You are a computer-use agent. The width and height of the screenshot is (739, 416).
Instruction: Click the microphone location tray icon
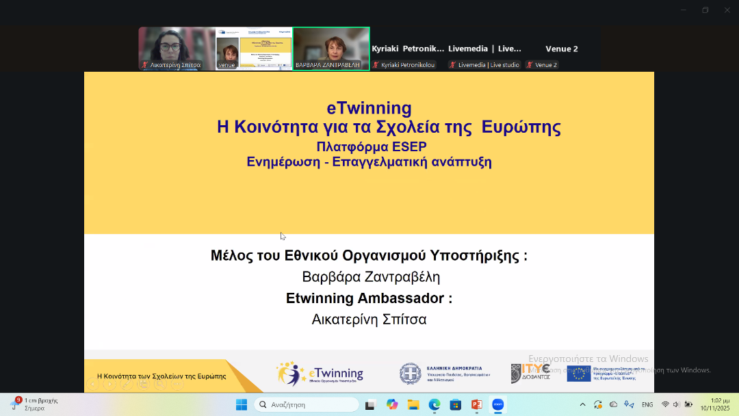(629, 404)
